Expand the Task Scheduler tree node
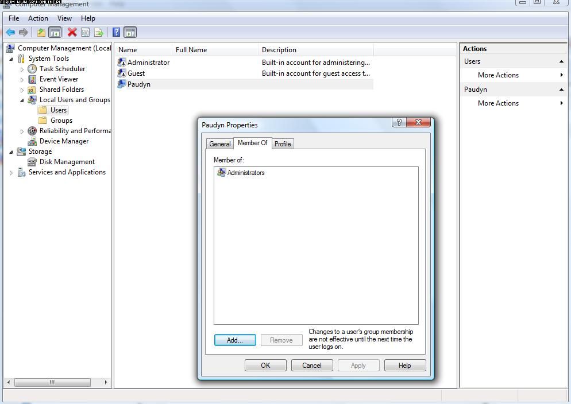Screen dimensions: 571x404 [22, 69]
